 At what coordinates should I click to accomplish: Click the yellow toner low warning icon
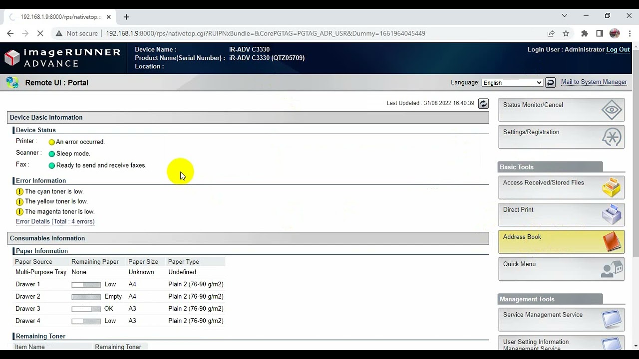point(19,201)
